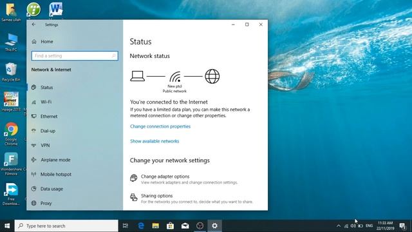This screenshot has width=412, height=232.
Task: Open the Mail app from the taskbar
Action: click(185, 226)
